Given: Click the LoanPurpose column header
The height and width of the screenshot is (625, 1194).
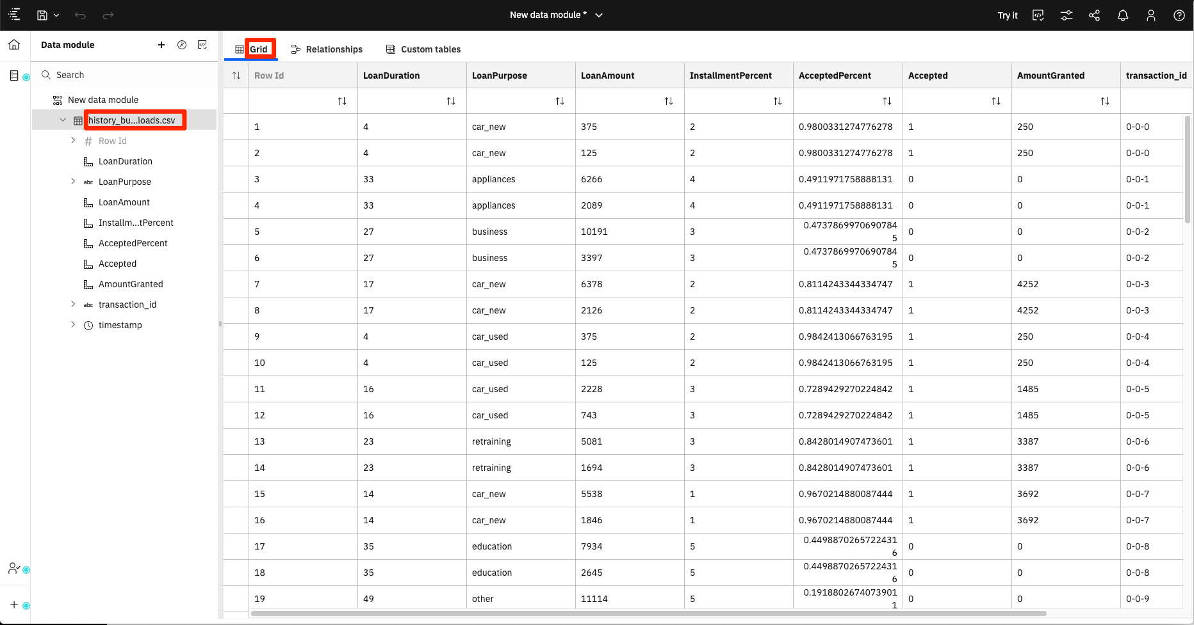Looking at the screenshot, I should click(521, 75).
